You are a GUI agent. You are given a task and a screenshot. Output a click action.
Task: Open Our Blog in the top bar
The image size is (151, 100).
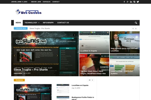pos(47,2)
